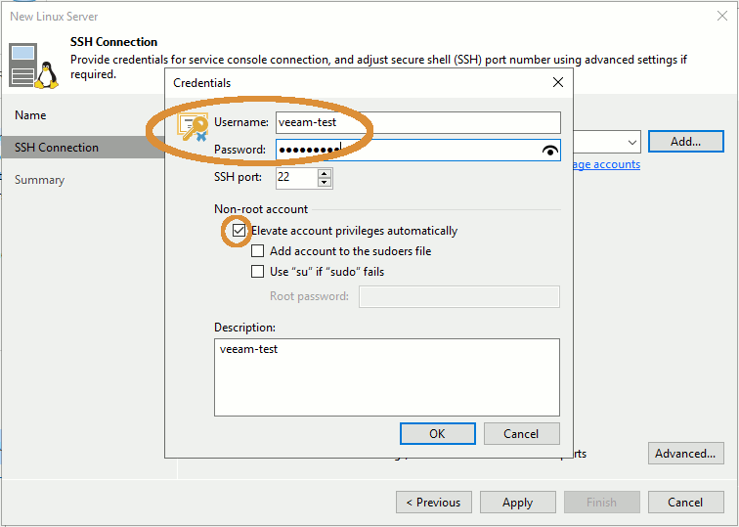Enable Add account to the sudoers file
The height and width of the screenshot is (527, 739).
tap(258, 251)
